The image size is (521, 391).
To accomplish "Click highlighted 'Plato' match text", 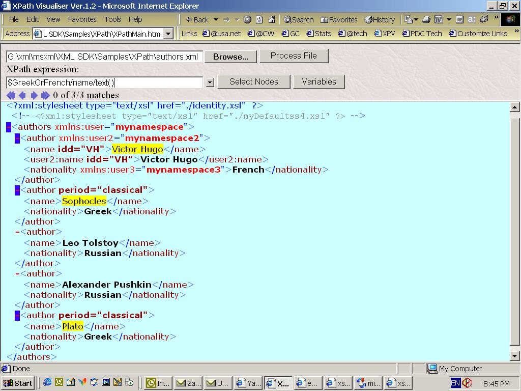I will 72,326.
